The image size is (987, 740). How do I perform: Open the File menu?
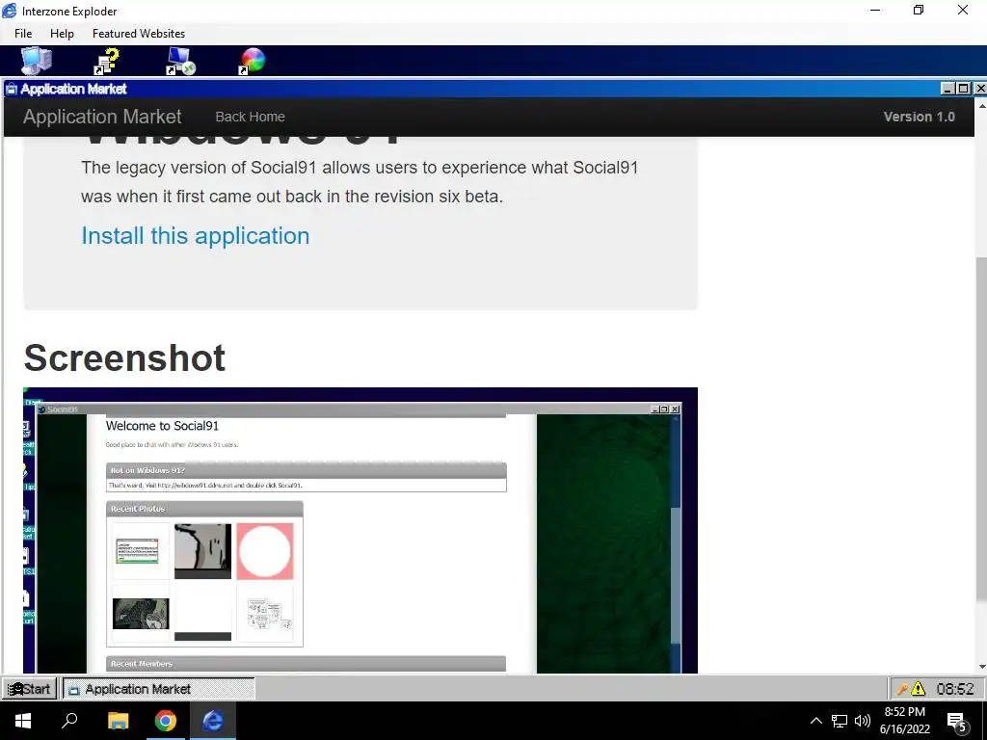pyautogui.click(x=23, y=34)
